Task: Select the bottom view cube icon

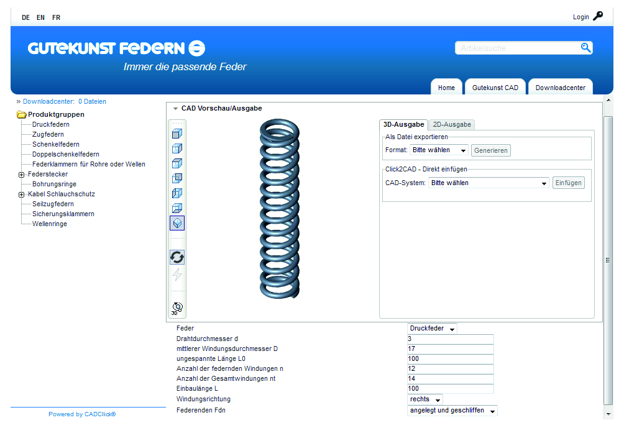Action: [x=177, y=208]
